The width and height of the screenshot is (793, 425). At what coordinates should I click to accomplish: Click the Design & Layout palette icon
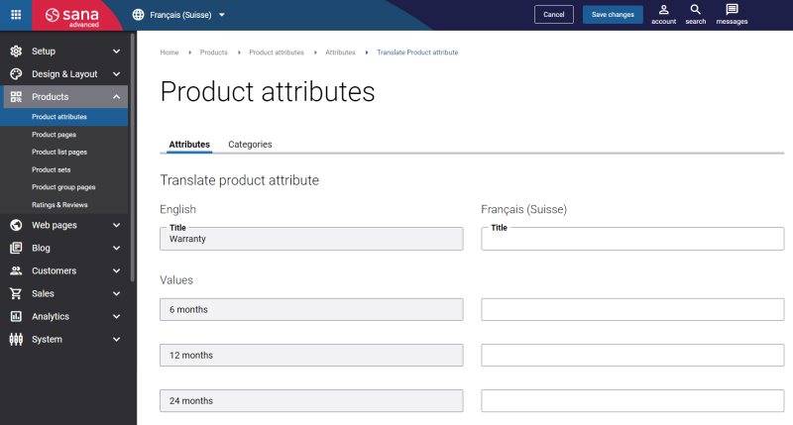pyautogui.click(x=16, y=73)
